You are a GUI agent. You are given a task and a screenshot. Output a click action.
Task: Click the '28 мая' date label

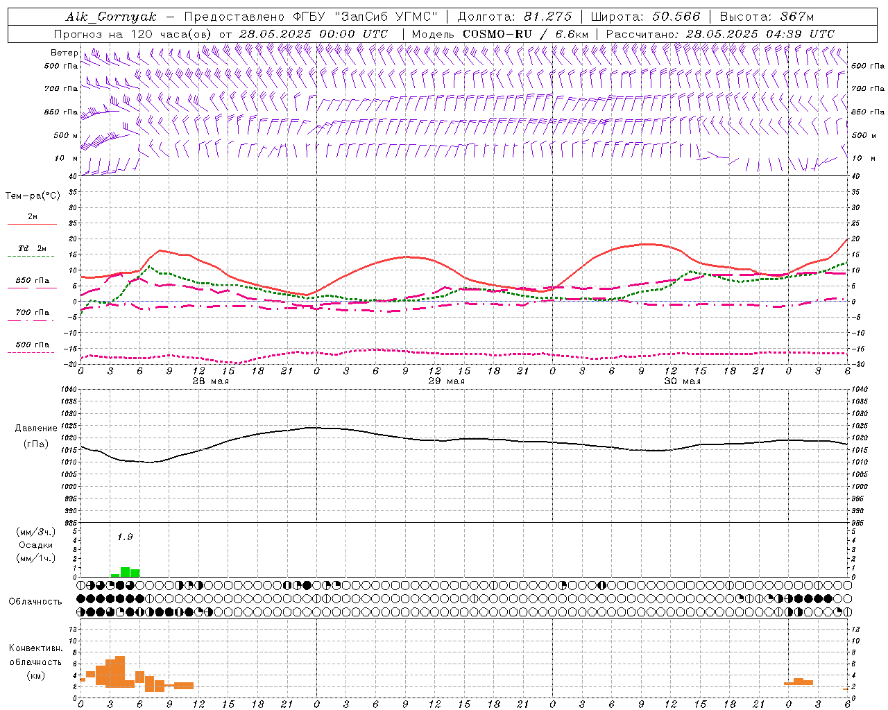[x=211, y=381]
